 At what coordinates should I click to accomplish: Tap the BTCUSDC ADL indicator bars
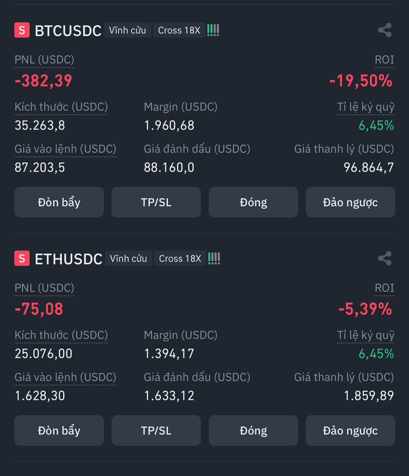click(x=213, y=30)
